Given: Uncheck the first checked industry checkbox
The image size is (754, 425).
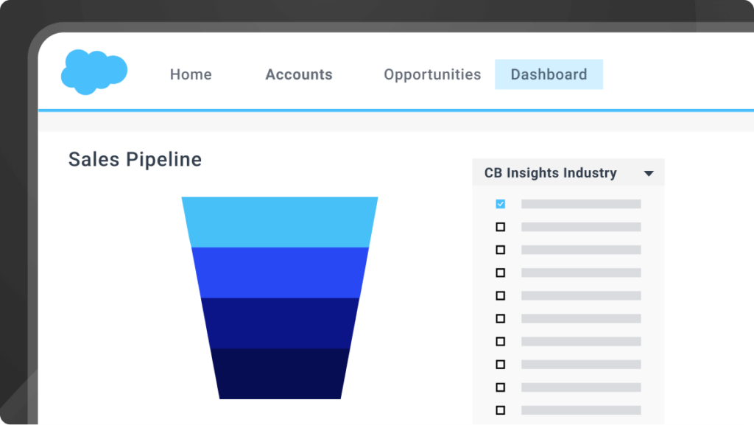Looking at the screenshot, I should (501, 204).
